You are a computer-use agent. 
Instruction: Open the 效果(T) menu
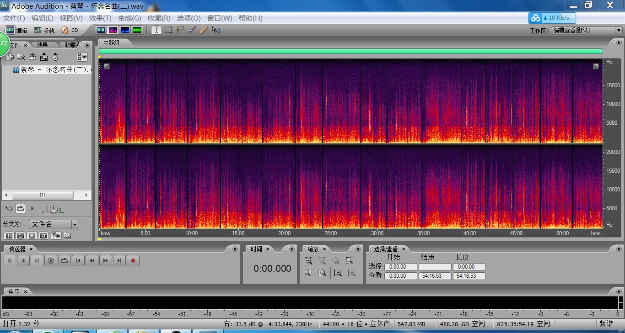100,18
